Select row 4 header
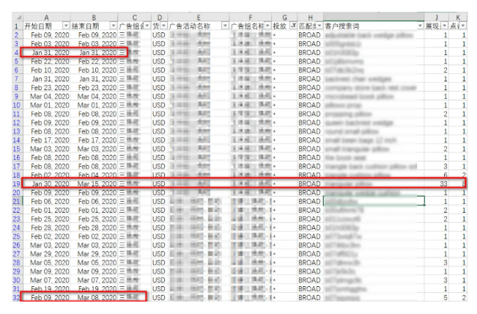 click(x=10, y=53)
